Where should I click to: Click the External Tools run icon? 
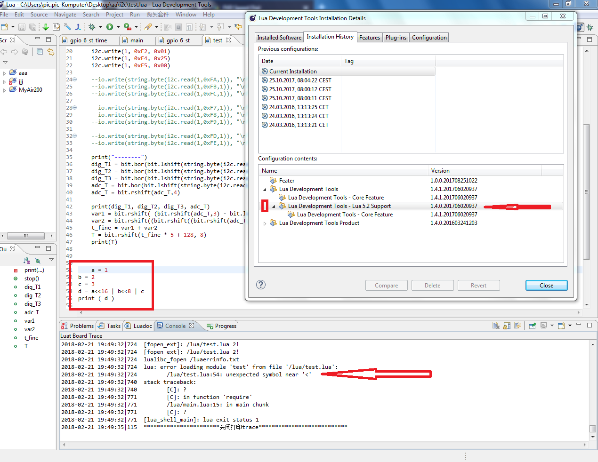(x=127, y=27)
